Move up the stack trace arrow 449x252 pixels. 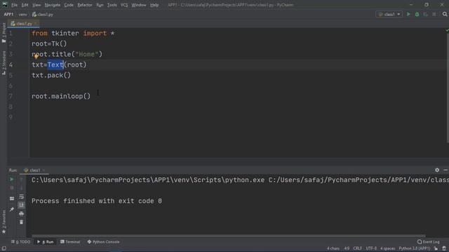click(x=21, y=179)
